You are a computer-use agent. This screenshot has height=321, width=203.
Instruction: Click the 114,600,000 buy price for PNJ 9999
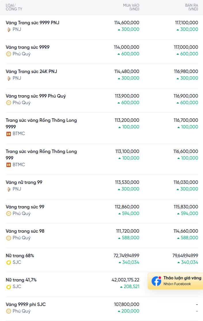(x=127, y=23)
